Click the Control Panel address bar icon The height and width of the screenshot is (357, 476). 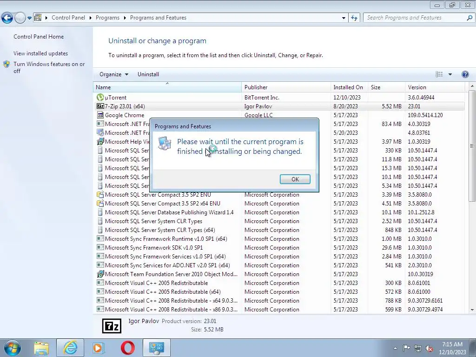[38, 18]
